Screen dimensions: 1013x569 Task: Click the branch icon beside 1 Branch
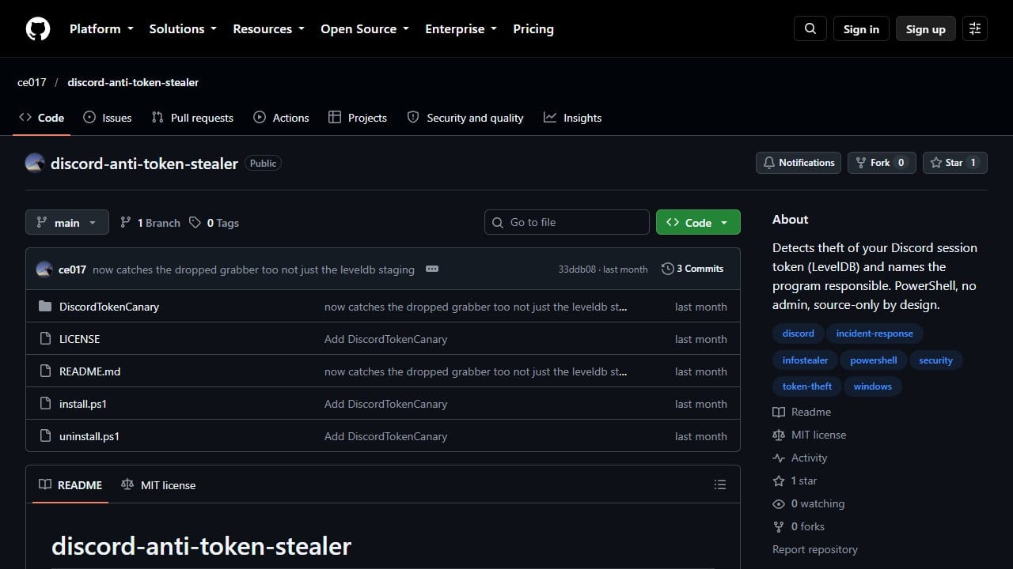126,223
